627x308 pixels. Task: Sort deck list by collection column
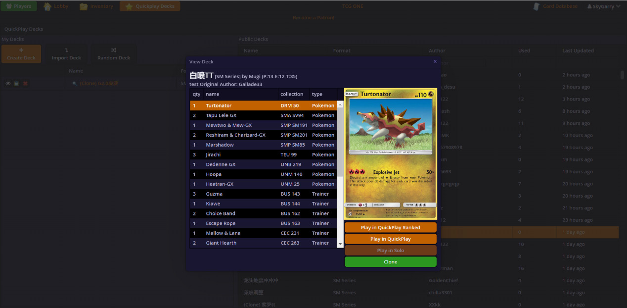[294, 94]
